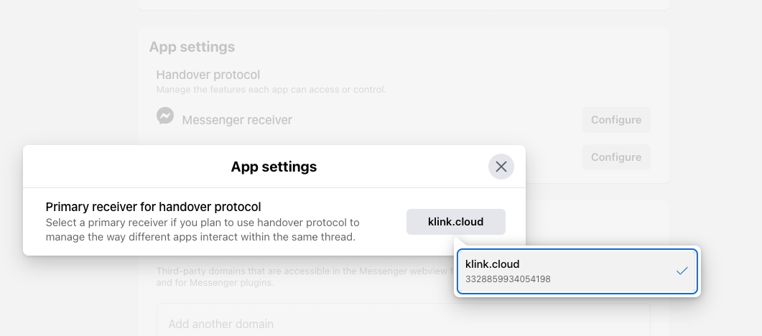The image size is (762, 336).
Task: Select klink.cloud option in the dropdown list
Action: coord(577,271)
